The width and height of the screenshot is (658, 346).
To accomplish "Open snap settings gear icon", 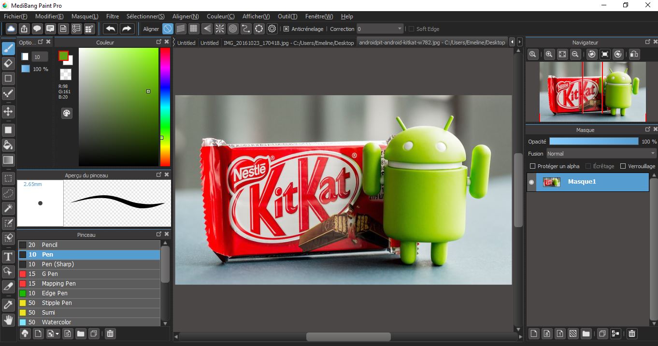I will tap(272, 29).
